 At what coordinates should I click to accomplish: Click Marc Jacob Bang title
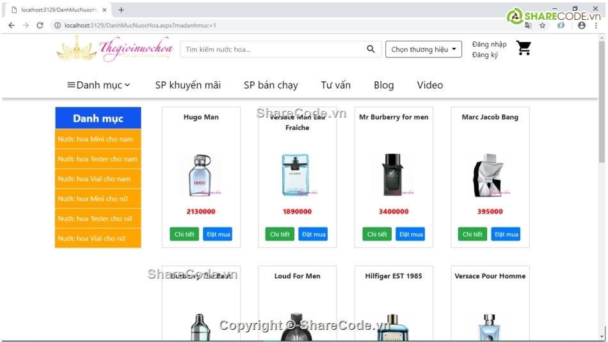[x=490, y=117]
